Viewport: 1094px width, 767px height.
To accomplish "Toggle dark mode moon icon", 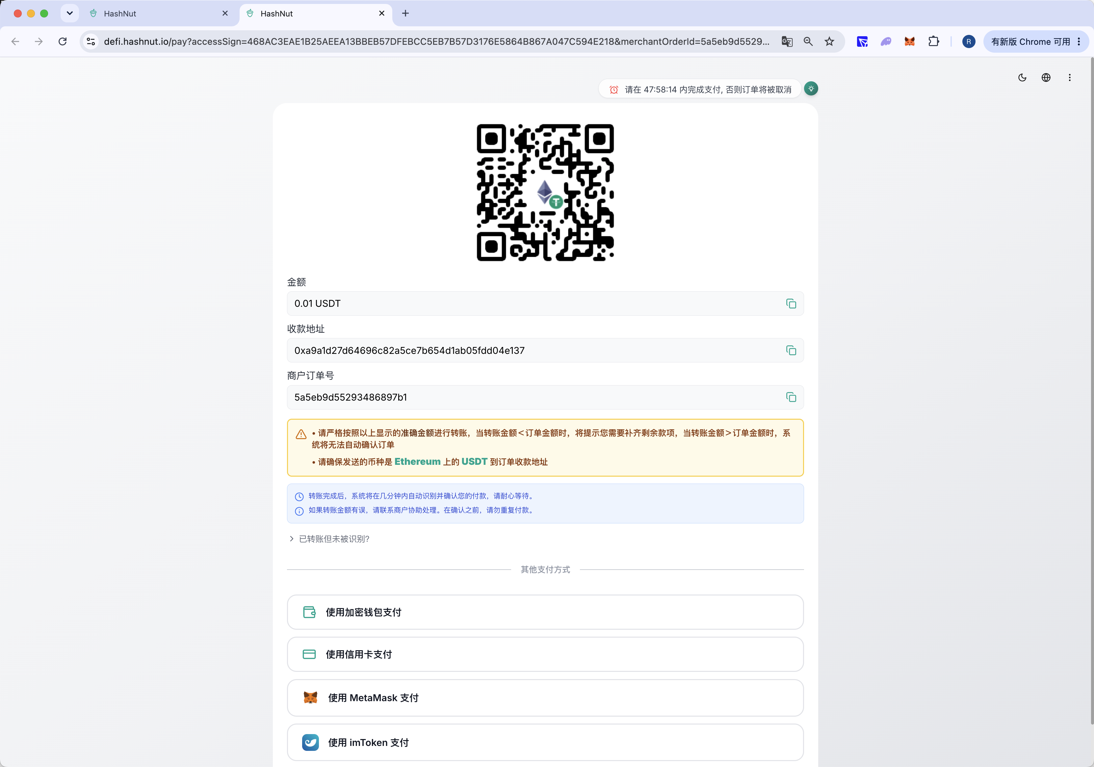I will point(1022,78).
